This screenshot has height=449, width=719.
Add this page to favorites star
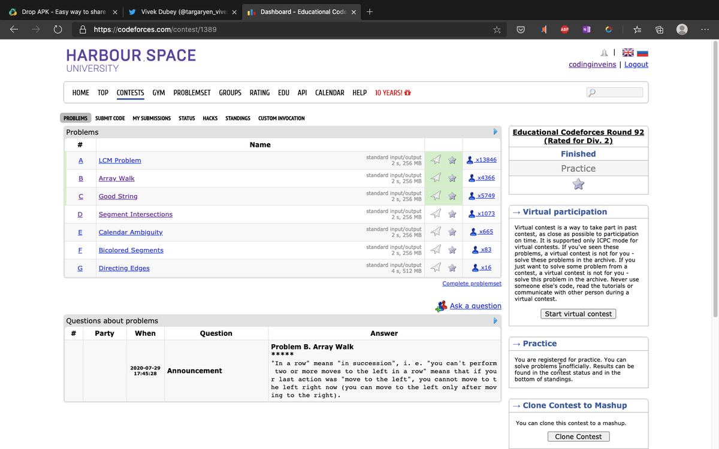click(x=497, y=29)
